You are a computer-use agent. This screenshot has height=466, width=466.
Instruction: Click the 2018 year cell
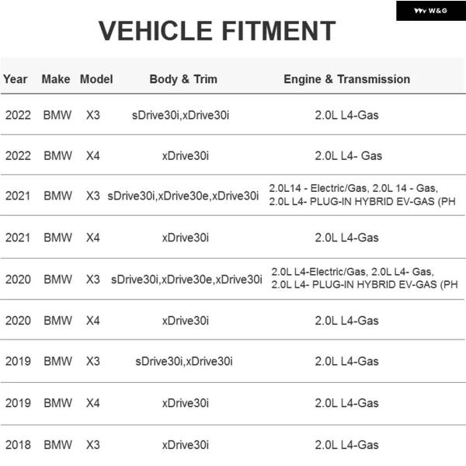coord(18,445)
